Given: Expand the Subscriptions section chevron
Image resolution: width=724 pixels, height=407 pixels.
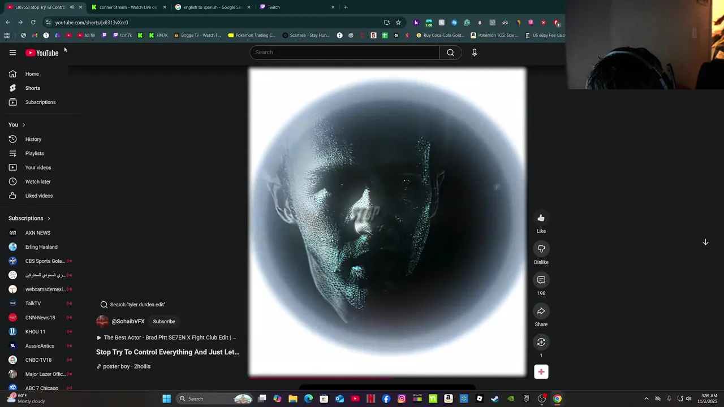Looking at the screenshot, I should tap(49, 219).
